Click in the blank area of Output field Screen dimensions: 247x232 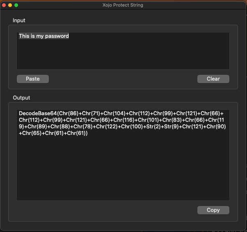[x=123, y=168]
